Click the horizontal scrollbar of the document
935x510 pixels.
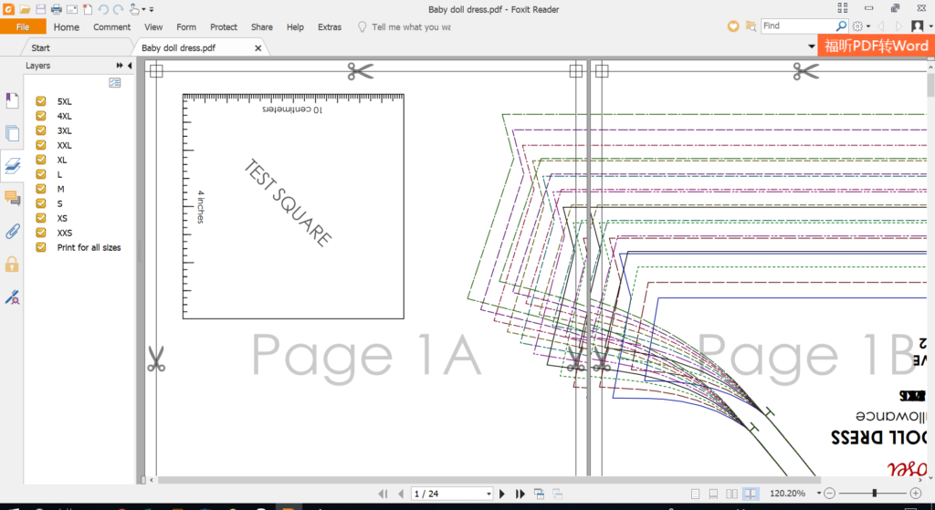click(x=489, y=480)
